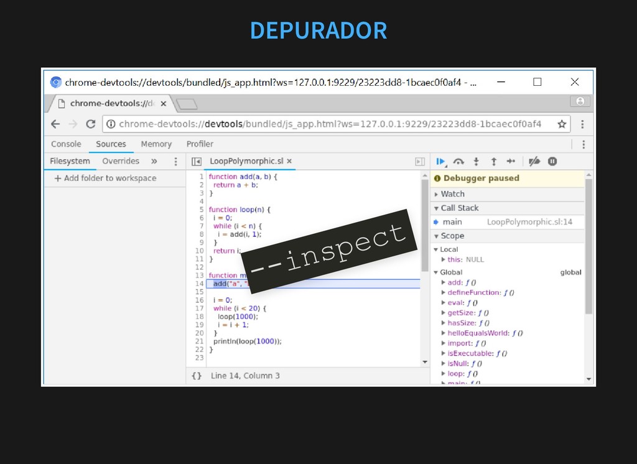Add folder to workspace

[x=105, y=178]
